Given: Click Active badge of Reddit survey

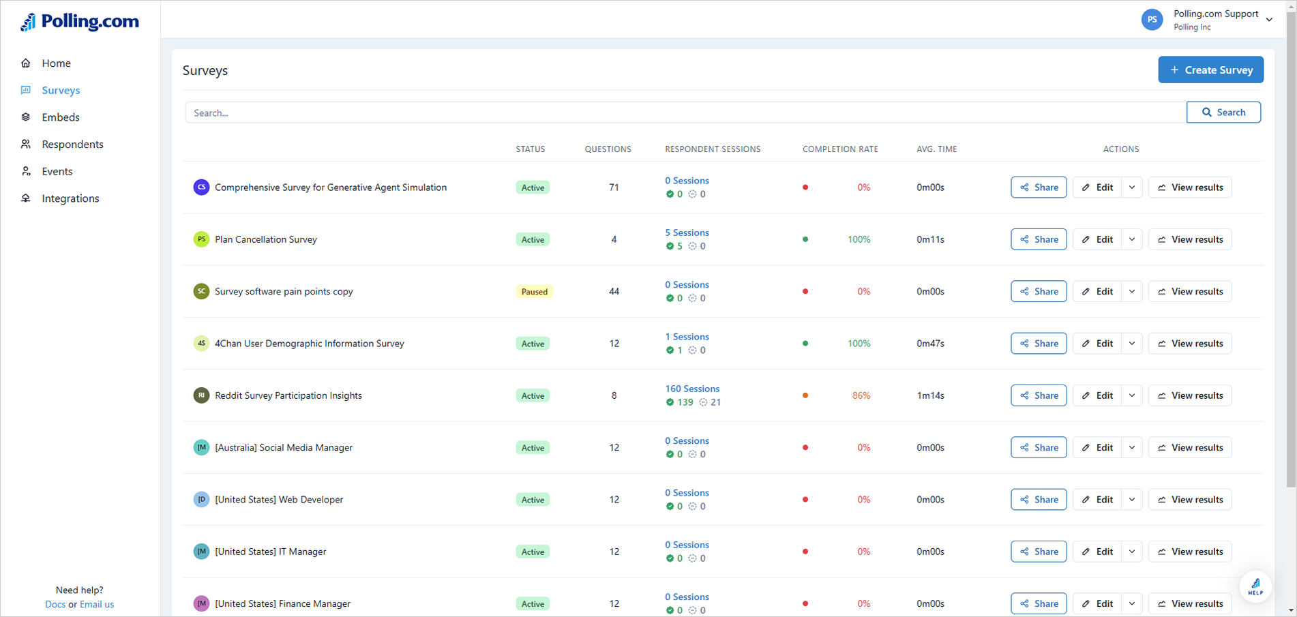Looking at the screenshot, I should [x=533, y=395].
